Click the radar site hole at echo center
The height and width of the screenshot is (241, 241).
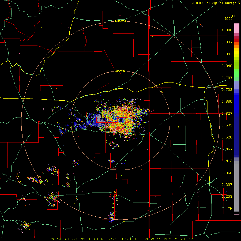(121, 120)
